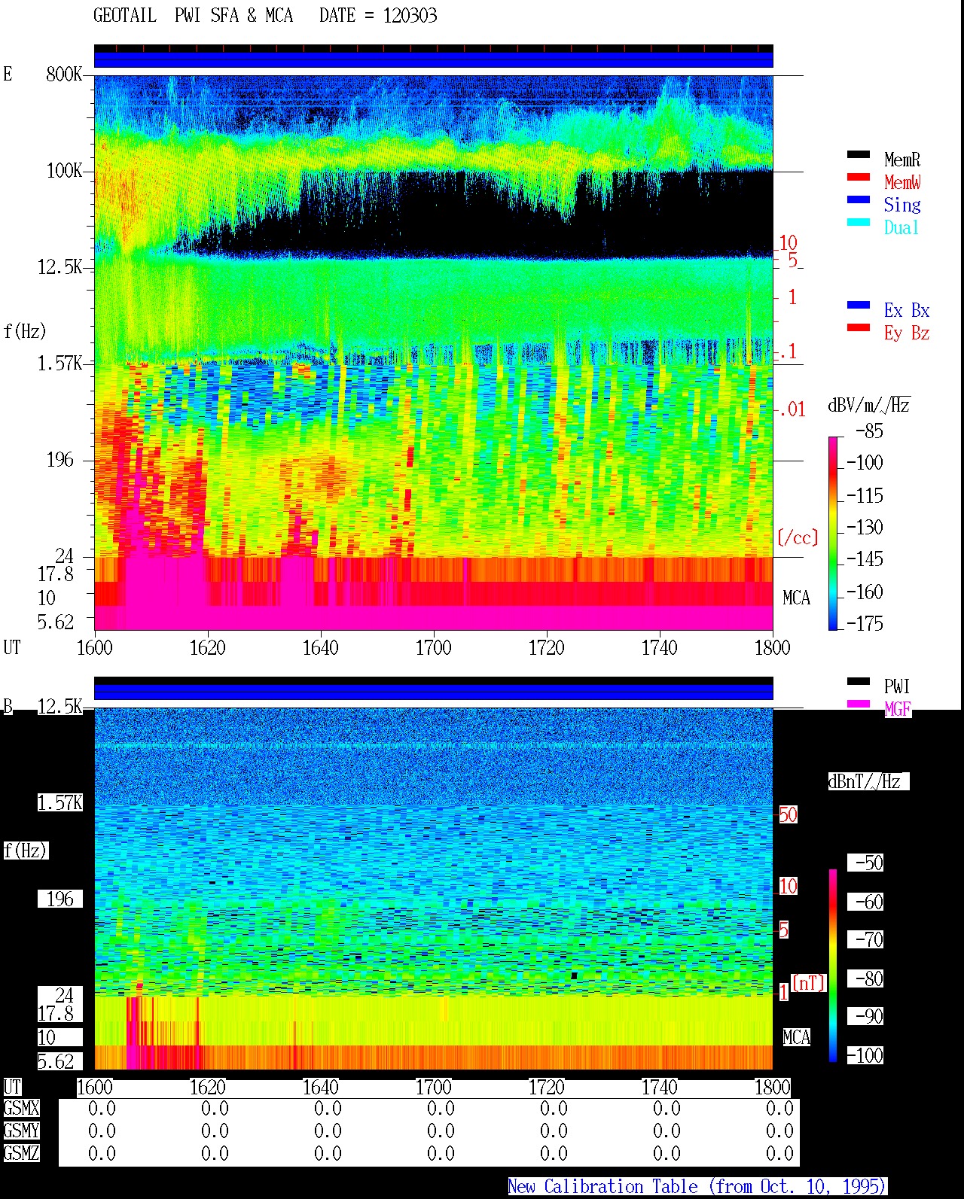Screen dimensions: 964x1199
Task: Click the GSMX row label
Action: click(21, 1108)
